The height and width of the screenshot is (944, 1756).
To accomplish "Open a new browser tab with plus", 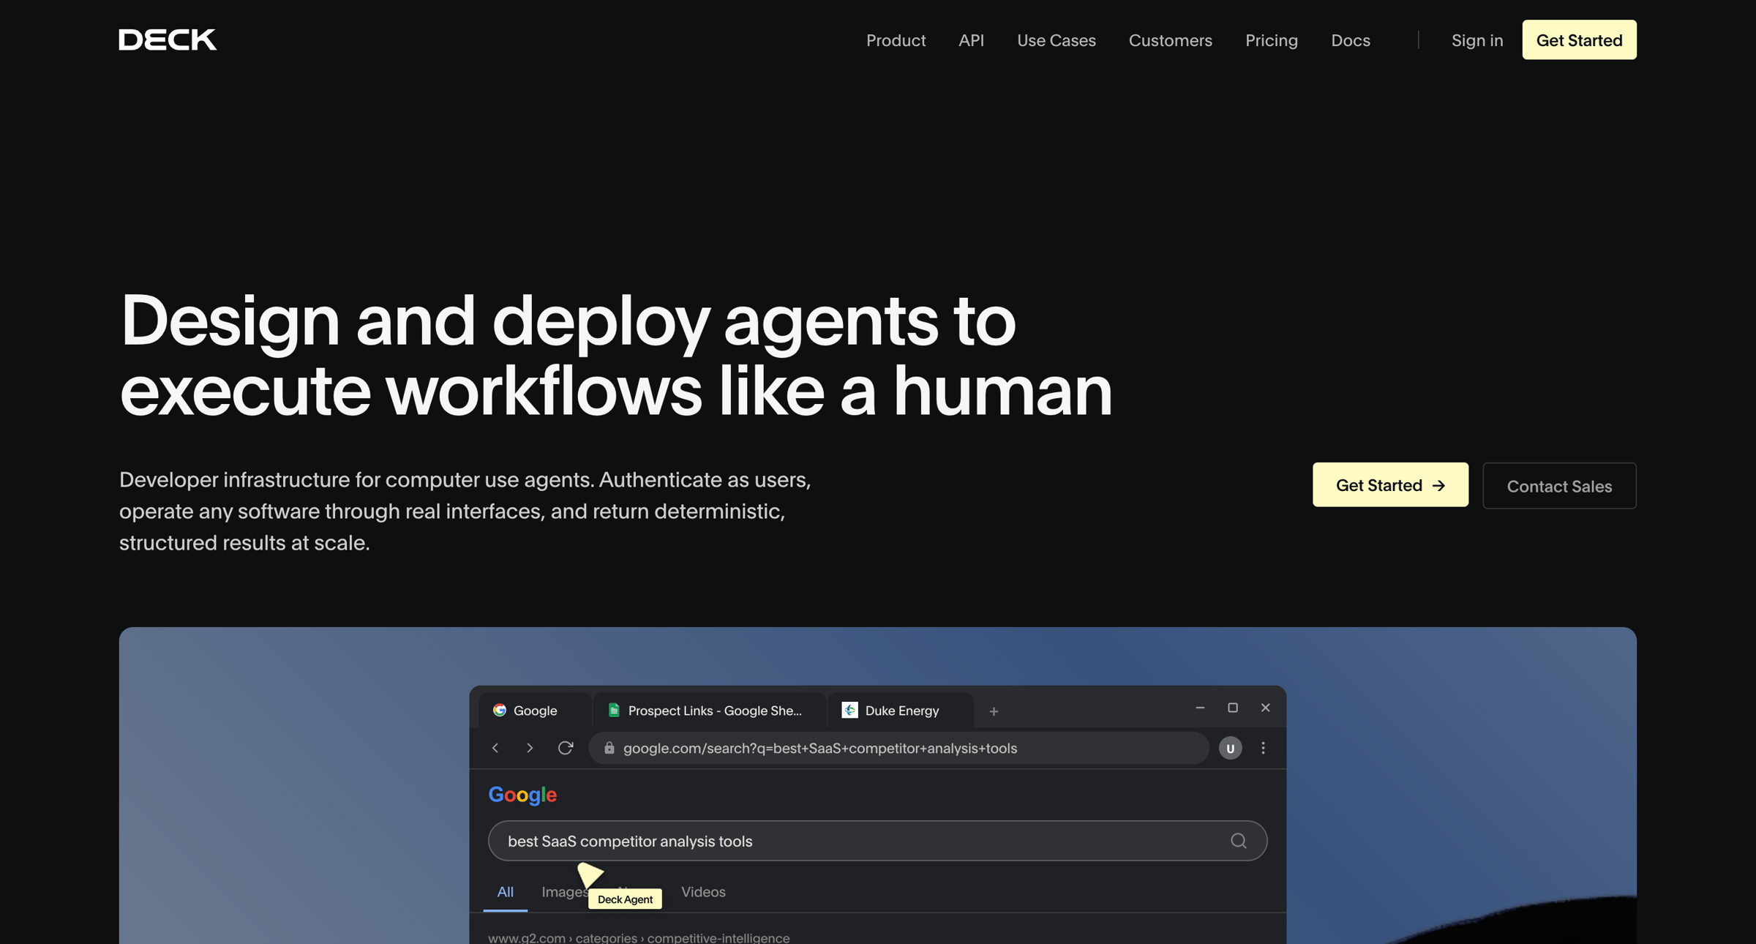I will point(994,711).
